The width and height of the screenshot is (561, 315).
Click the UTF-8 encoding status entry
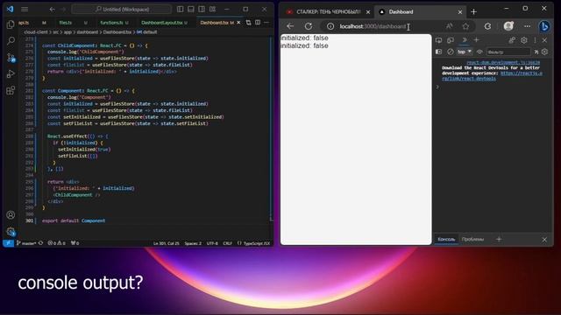tap(212, 243)
